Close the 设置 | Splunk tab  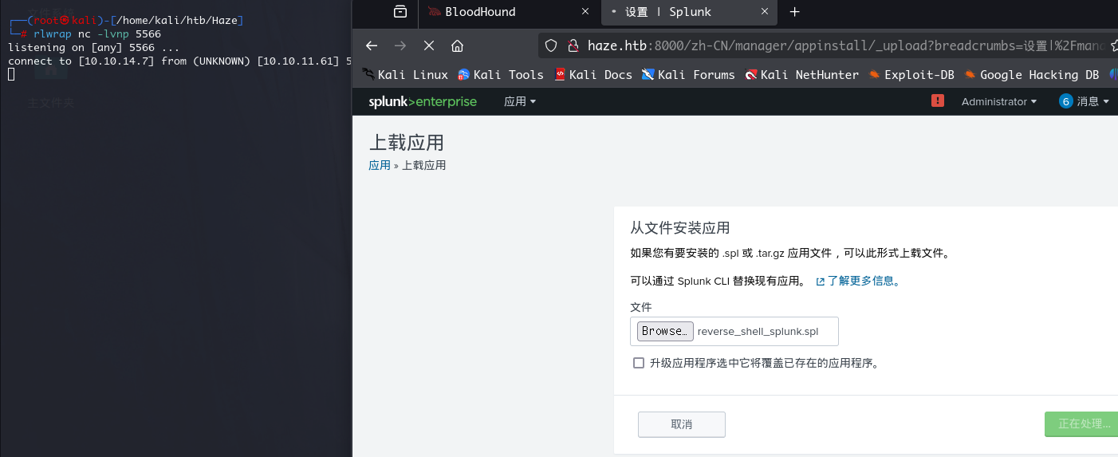[766, 12]
